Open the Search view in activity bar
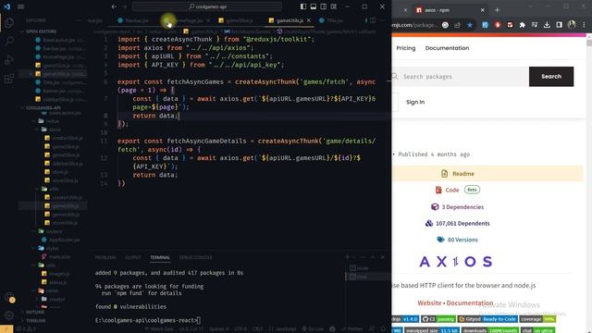 9,41
